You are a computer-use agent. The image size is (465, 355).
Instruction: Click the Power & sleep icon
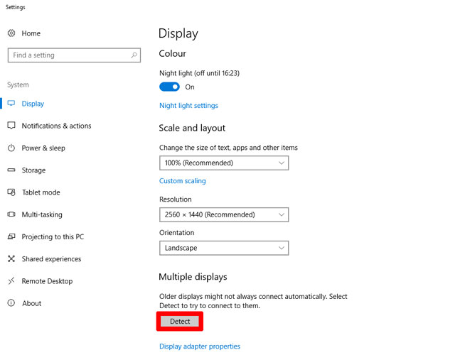[x=11, y=148]
